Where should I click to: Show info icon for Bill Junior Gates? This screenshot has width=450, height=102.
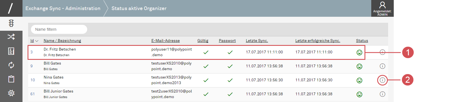point(382,94)
